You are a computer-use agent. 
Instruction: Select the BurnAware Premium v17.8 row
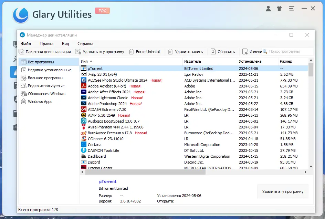point(194,133)
